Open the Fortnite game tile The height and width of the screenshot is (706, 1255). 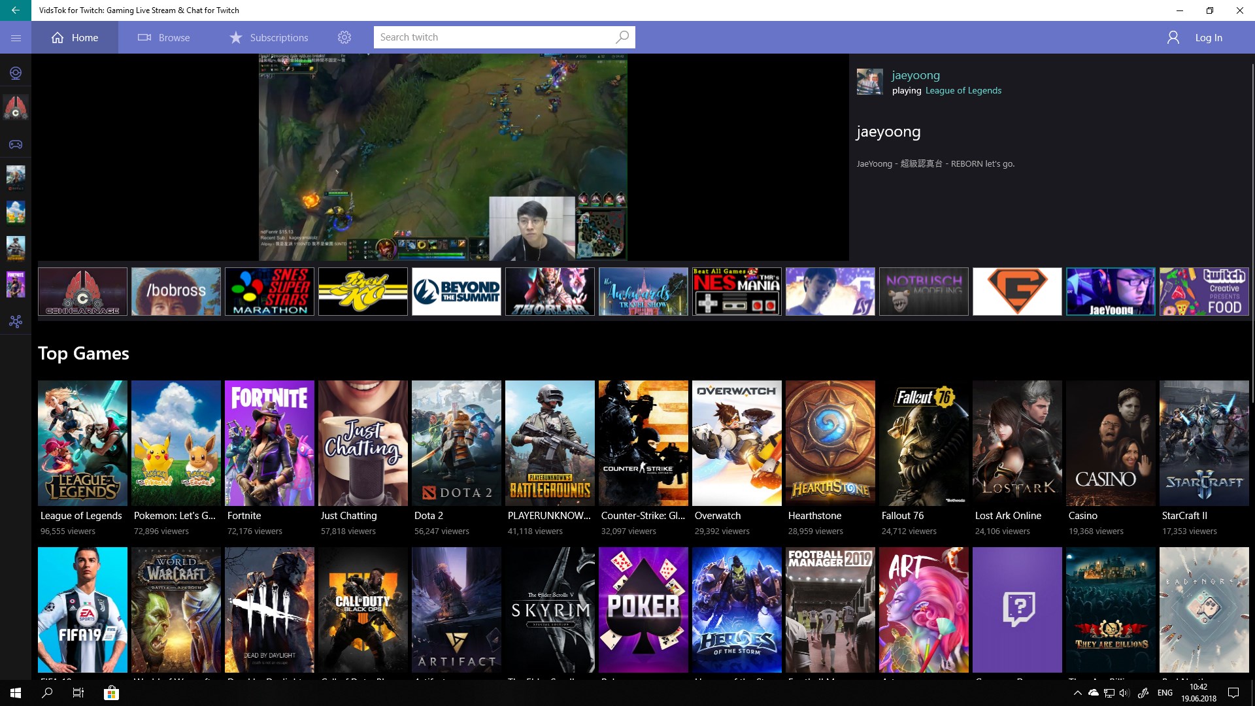(269, 443)
